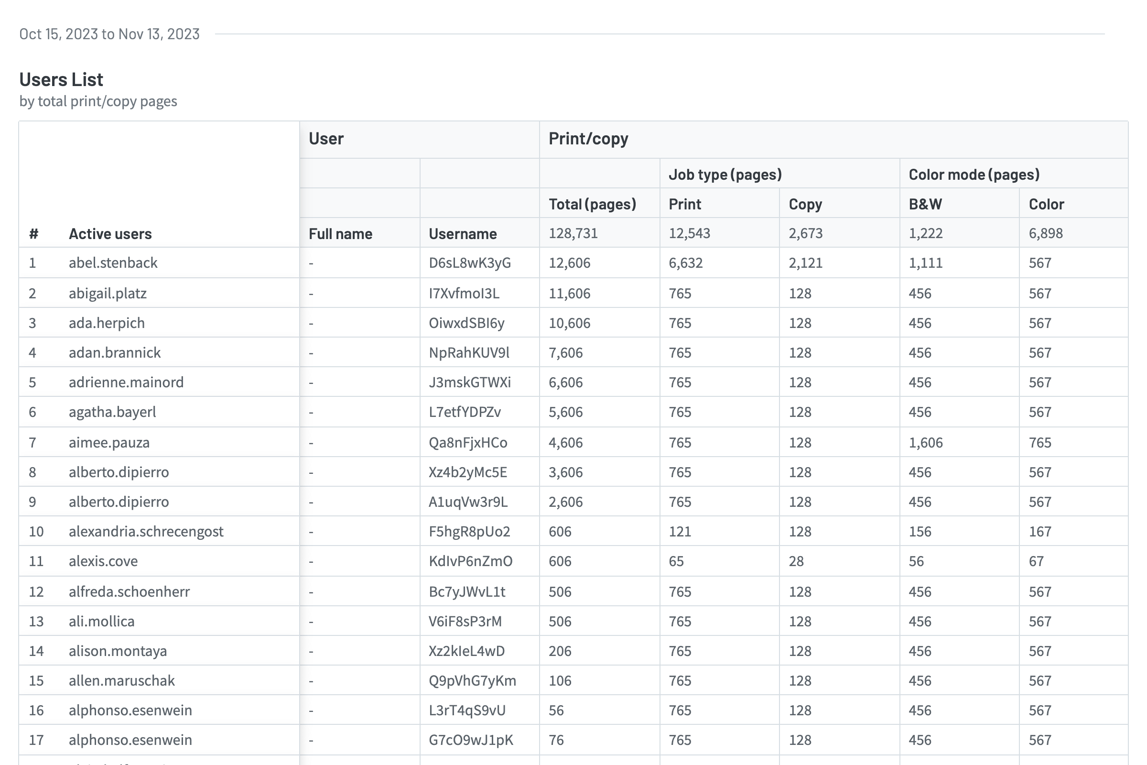Click alexandria.schrecengost user name
This screenshot has height=765, width=1147.
[146, 531]
